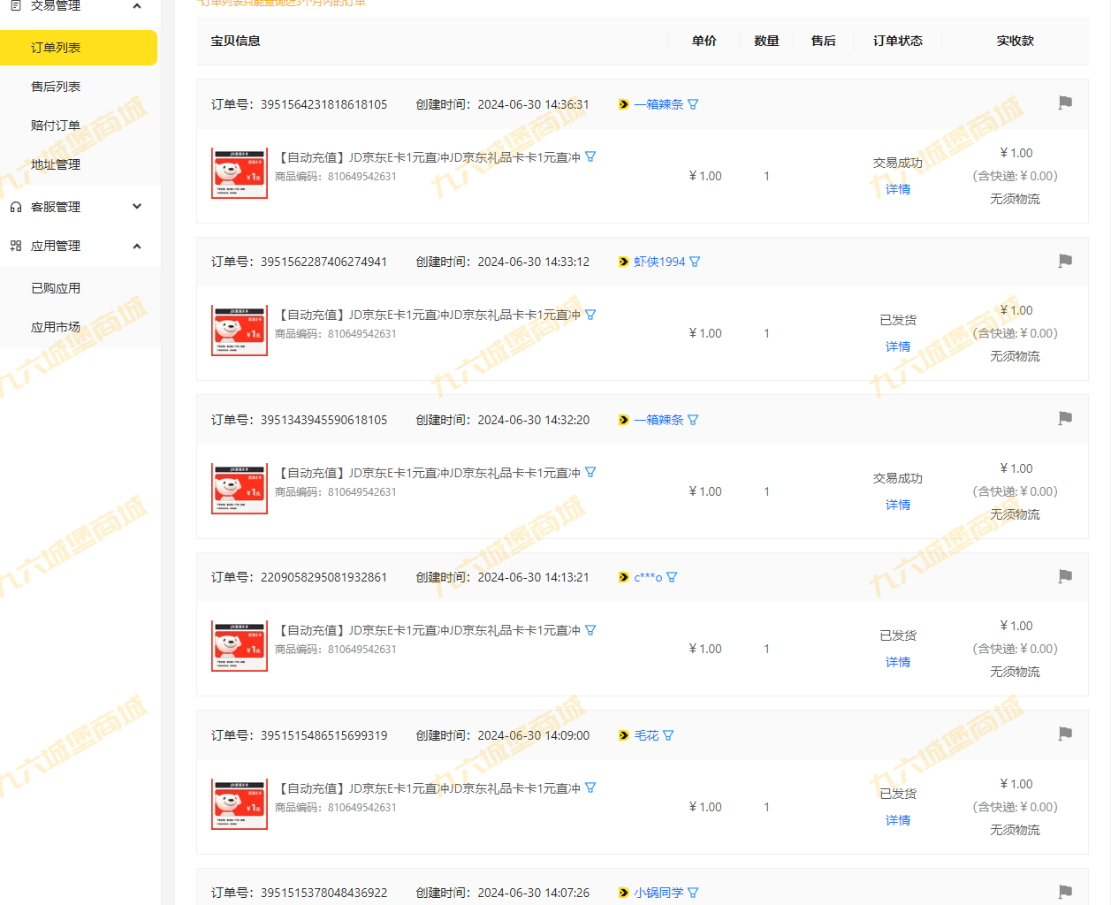View 详情 for the 14:13:21 order
This screenshot has width=1111, height=905.
pyautogui.click(x=898, y=662)
